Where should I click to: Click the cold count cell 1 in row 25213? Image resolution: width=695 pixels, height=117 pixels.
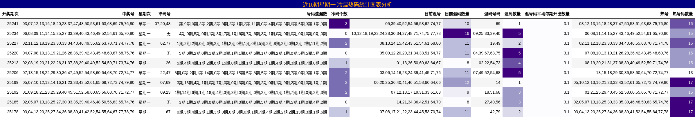(339, 63)
